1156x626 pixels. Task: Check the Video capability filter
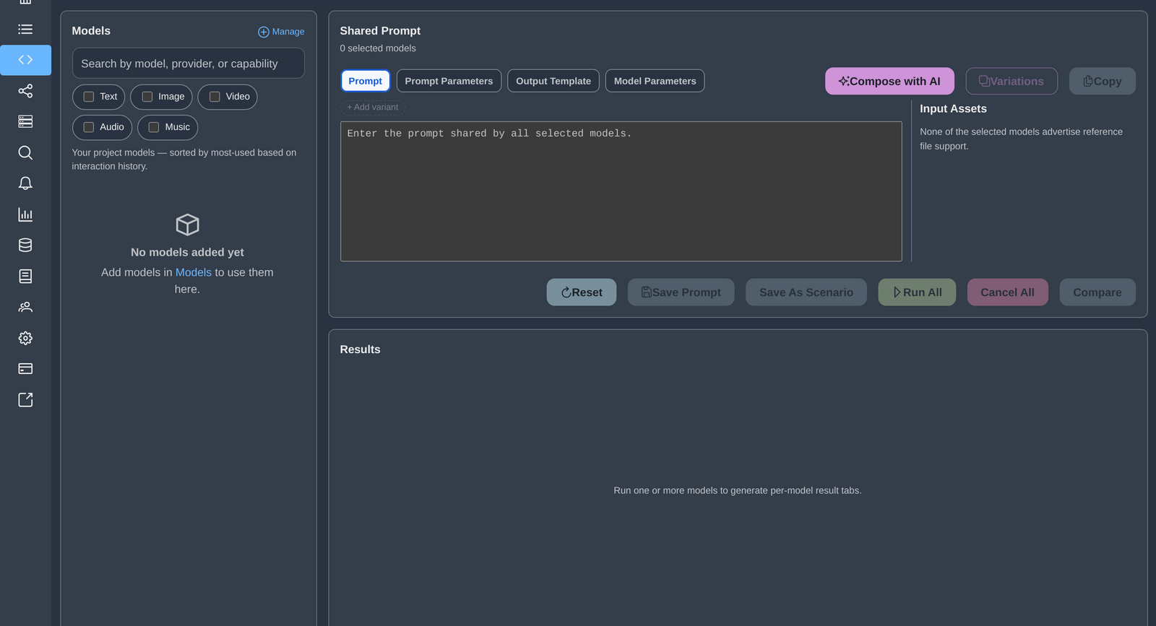click(215, 97)
